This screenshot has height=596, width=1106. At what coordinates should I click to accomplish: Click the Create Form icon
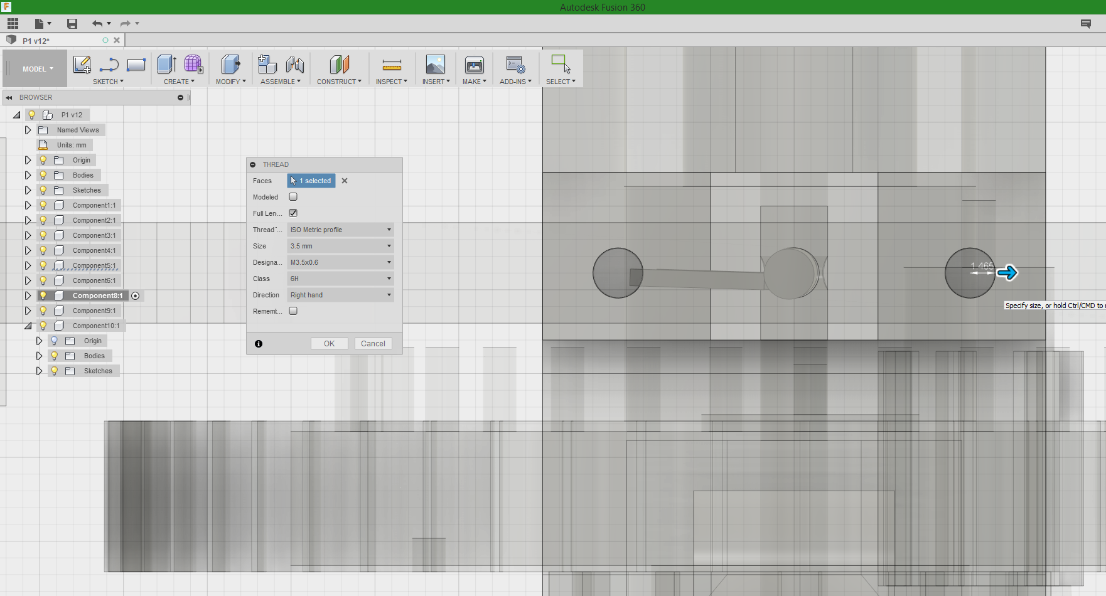coord(193,64)
